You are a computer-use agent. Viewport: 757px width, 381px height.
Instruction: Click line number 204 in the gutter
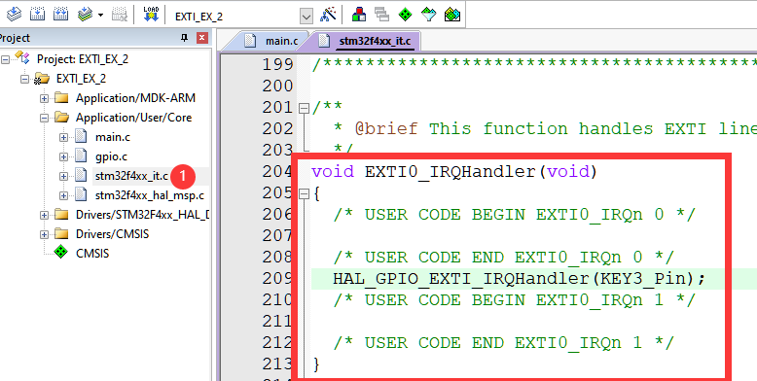coord(277,172)
